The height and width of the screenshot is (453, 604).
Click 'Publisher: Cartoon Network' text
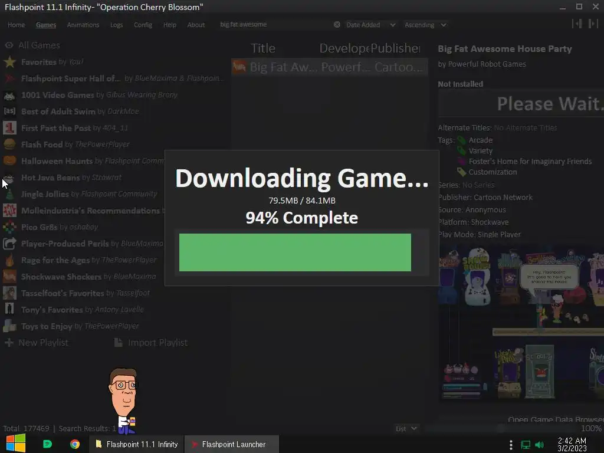click(x=485, y=197)
